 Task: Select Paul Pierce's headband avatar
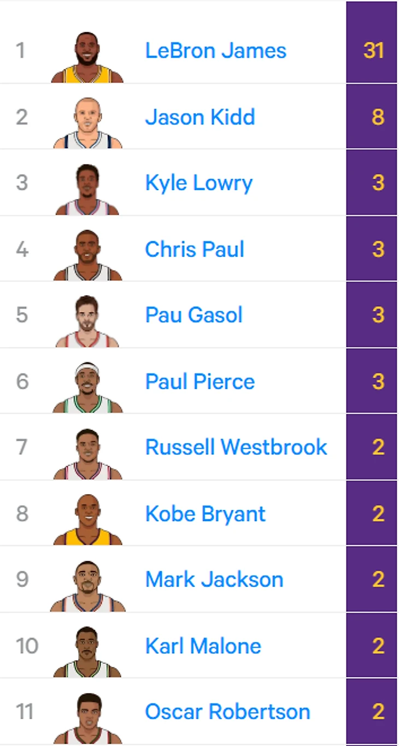(87, 387)
